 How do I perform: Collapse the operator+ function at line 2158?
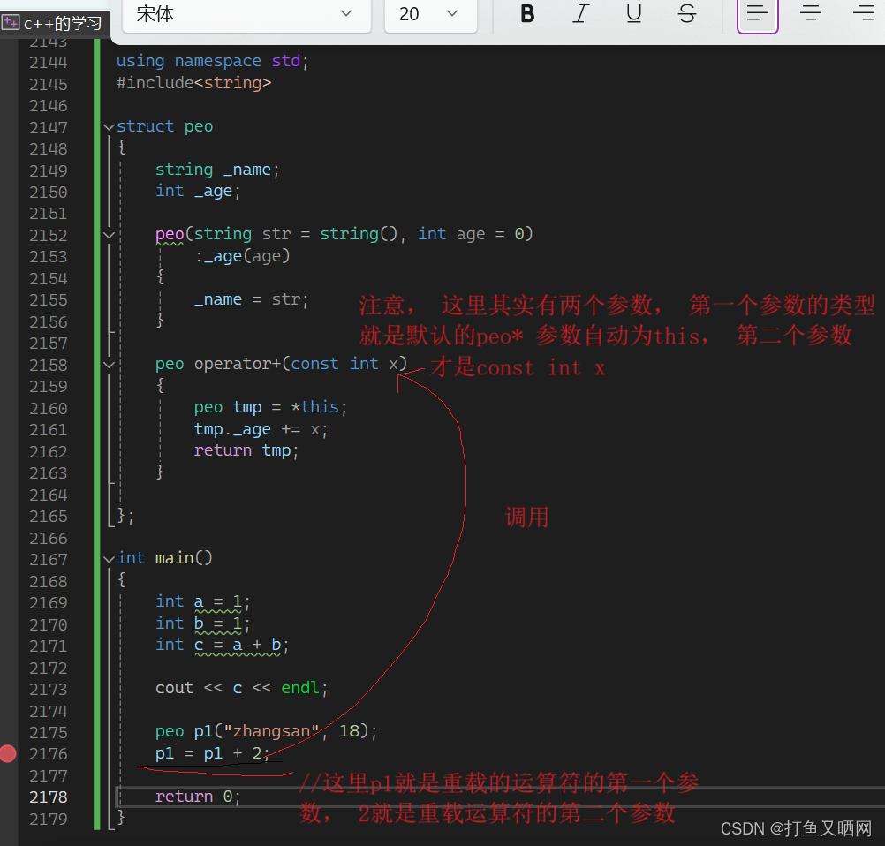click(x=109, y=365)
